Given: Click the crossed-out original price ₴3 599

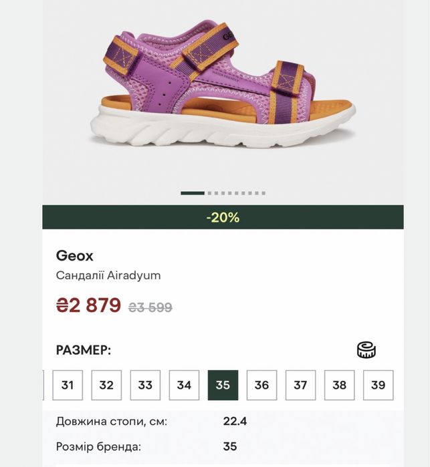Looking at the screenshot, I should click(150, 307).
